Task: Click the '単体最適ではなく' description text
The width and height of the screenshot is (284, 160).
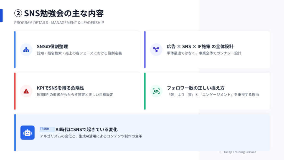Action: click(x=204, y=53)
